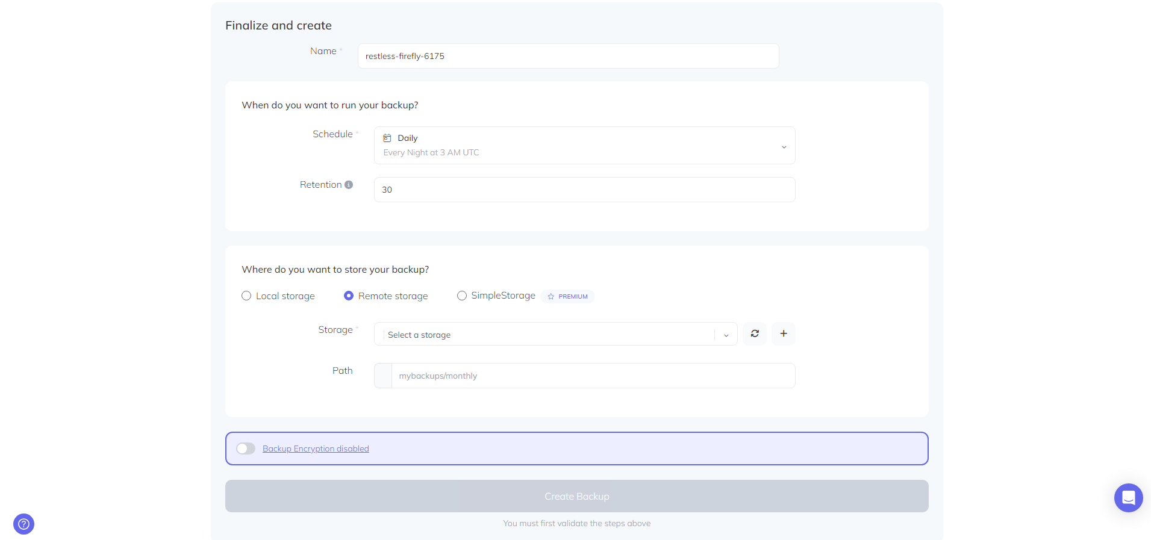
Task: Click the help question mark icon
Action: (x=23, y=524)
